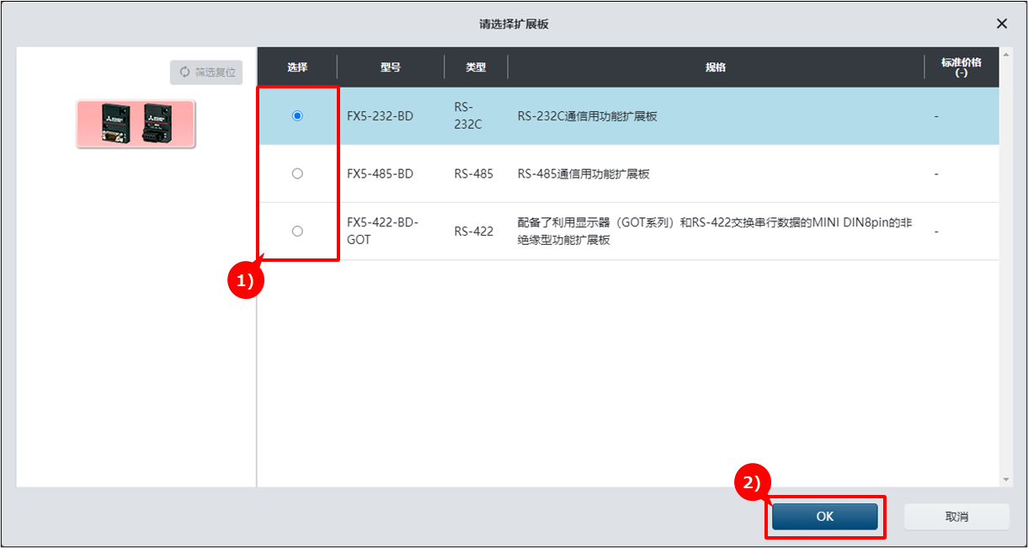Screen dimensions: 1028x548
Task: Click the 取消 cancel button
Action: pos(956,517)
